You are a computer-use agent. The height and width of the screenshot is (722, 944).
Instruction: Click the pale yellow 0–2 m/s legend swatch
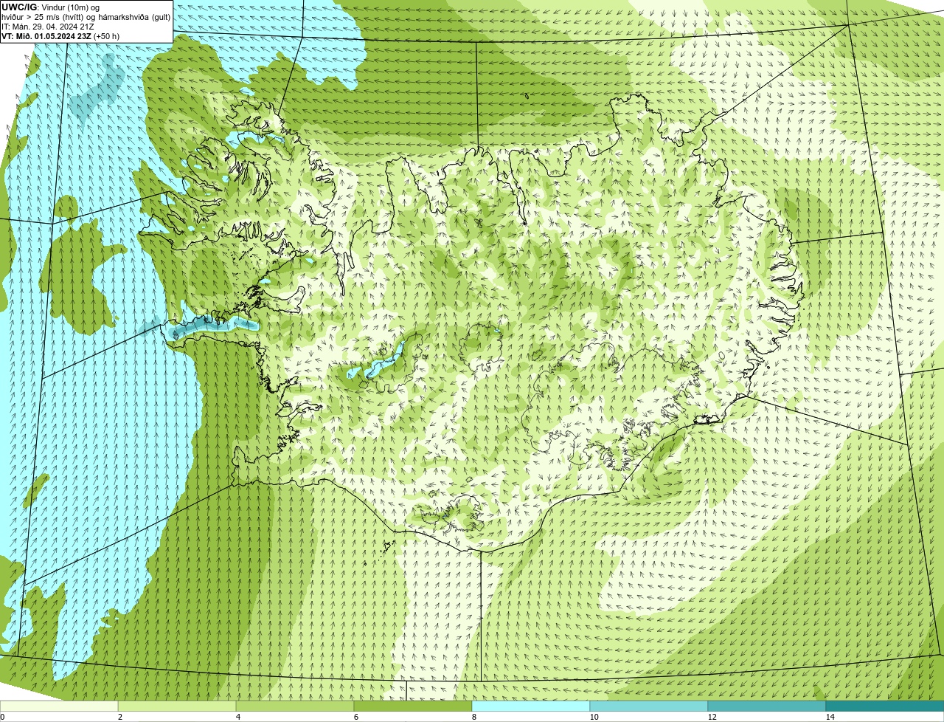tap(59, 706)
